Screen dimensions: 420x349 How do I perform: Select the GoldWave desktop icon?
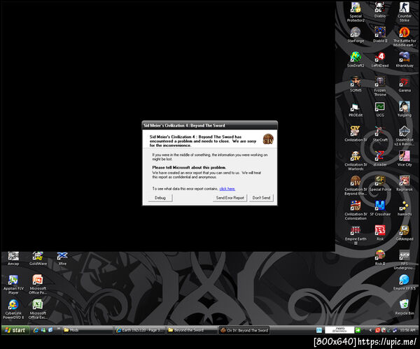tap(38, 258)
